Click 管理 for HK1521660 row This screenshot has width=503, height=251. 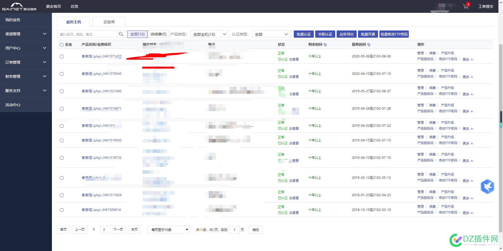(x=421, y=88)
